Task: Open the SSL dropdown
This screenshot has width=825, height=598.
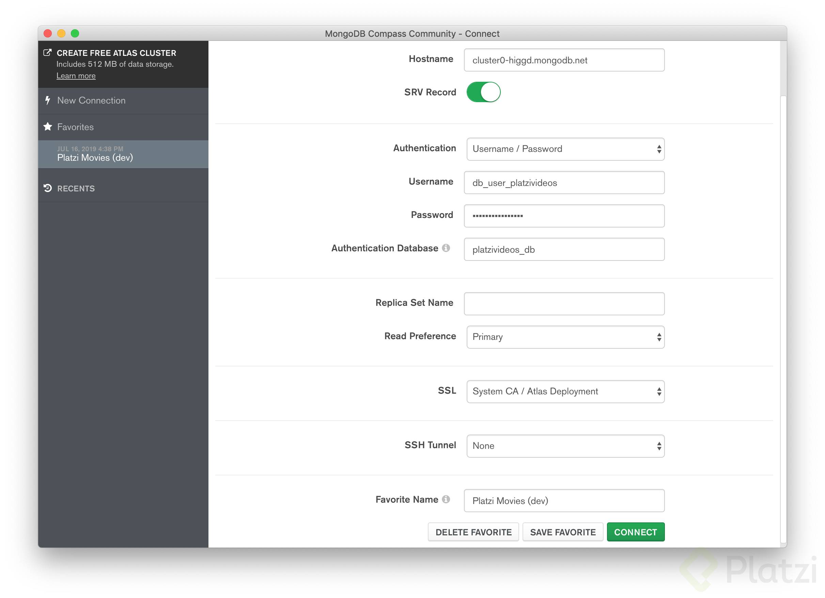Action: (x=565, y=391)
